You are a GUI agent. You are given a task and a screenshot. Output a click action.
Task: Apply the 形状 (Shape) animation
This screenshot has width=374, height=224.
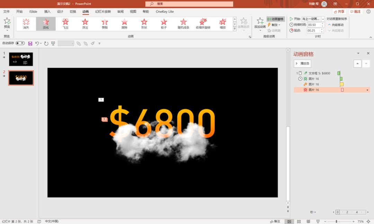[144, 24]
